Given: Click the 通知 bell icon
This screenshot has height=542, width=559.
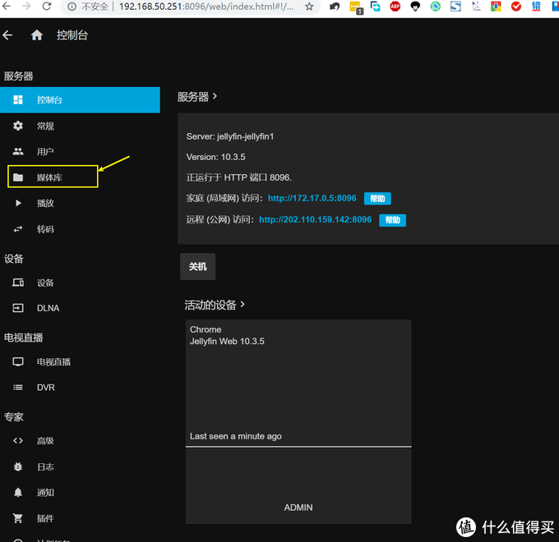Looking at the screenshot, I should point(18,492).
